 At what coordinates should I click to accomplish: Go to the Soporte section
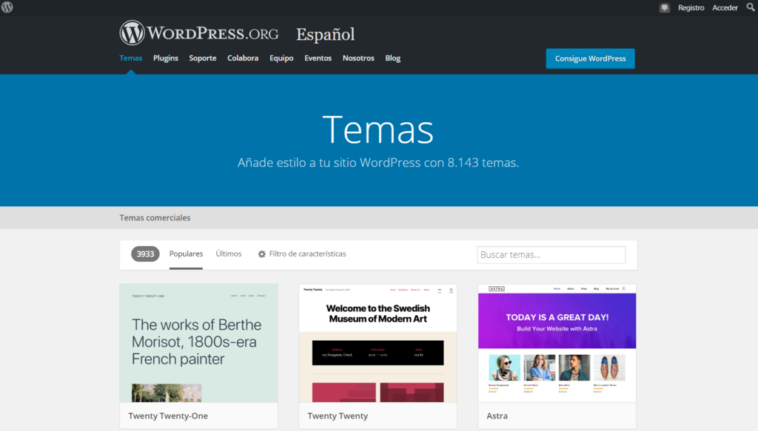click(202, 58)
